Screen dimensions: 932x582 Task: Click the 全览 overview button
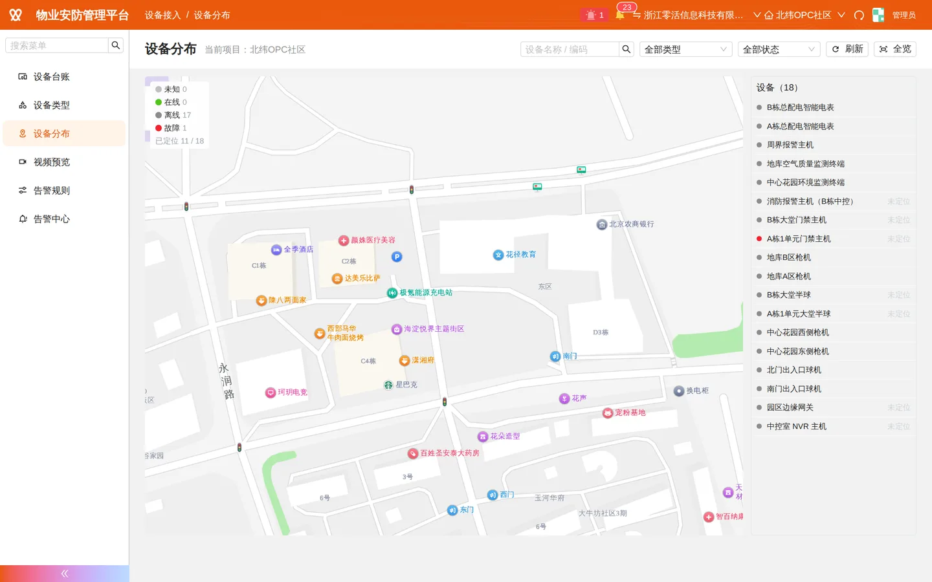coord(895,49)
